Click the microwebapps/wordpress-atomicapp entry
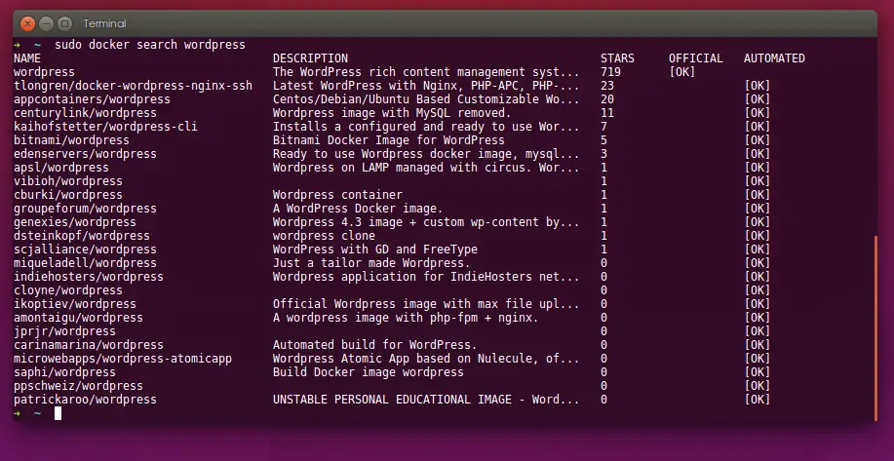This screenshot has height=461, width=894. point(123,359)
